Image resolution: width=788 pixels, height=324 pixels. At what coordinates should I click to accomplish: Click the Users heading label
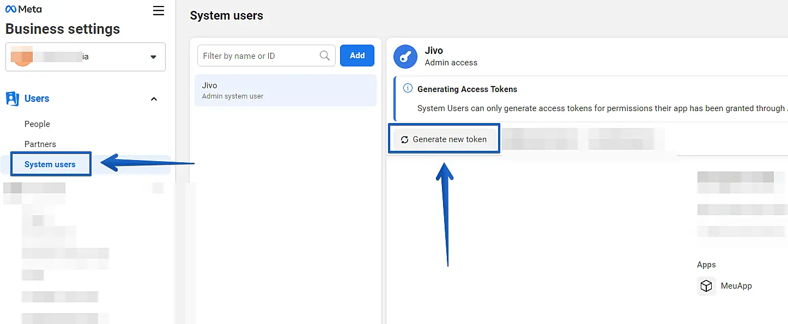point(37,99)
